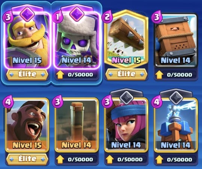Select the Hog Rider card
This screenshot has width=202, height=169.
coord(27,125)
